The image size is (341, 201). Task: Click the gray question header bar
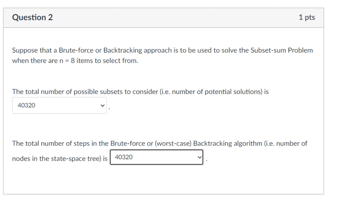pyautogui.click(x=164, y=18)
